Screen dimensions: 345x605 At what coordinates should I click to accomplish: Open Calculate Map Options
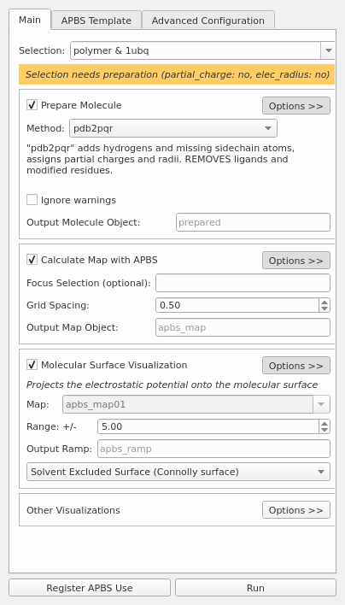coord(296,261)
